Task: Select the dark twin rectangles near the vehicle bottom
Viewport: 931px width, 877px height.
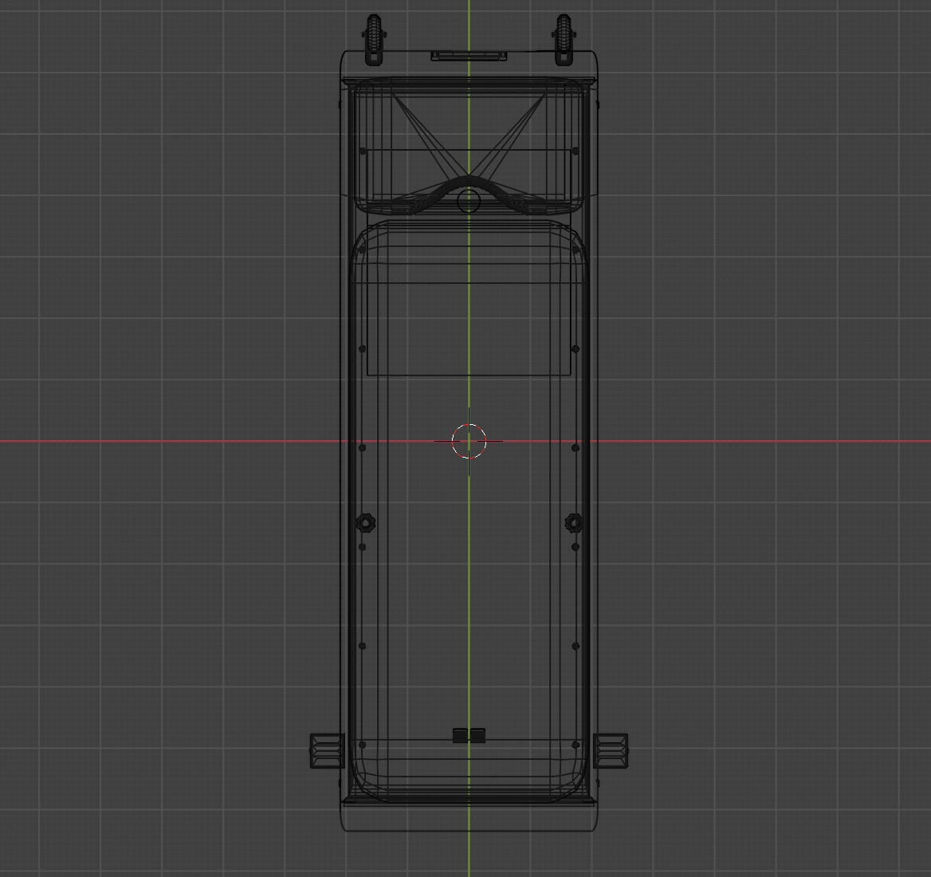Action: point(469,735)
